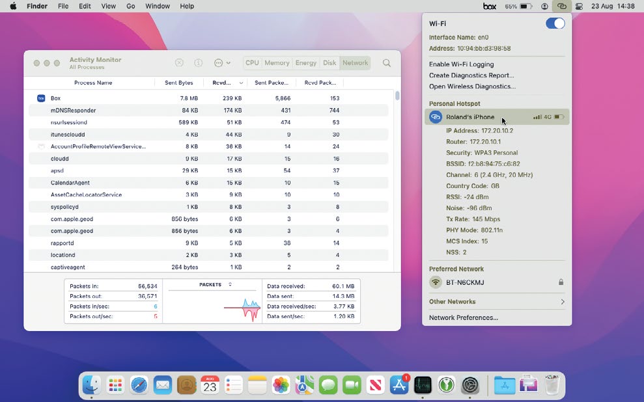
Task: Select the mDNSResponder process row
Action: click(208, 111)
